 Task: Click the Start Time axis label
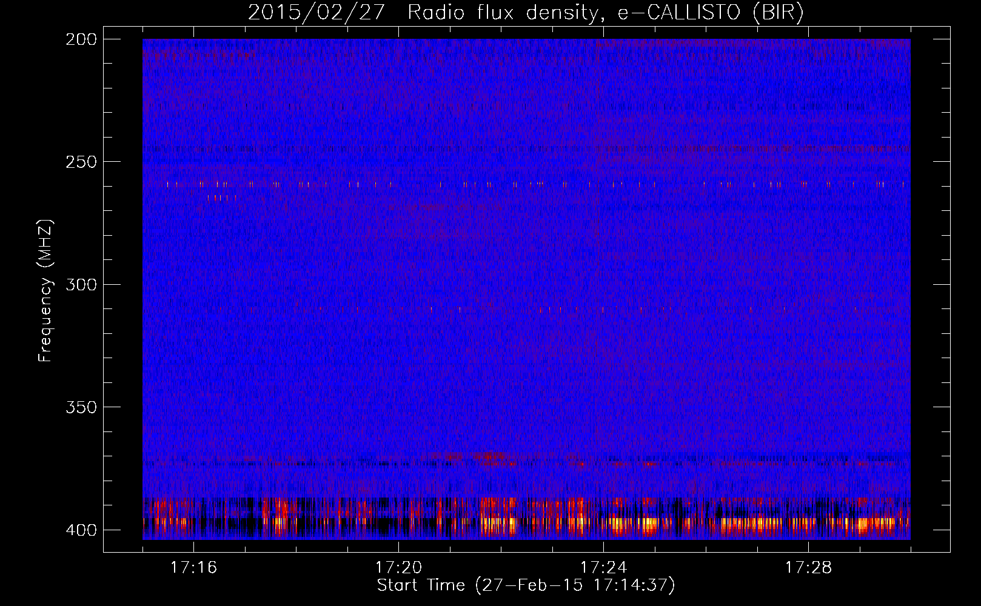[526, 585]
